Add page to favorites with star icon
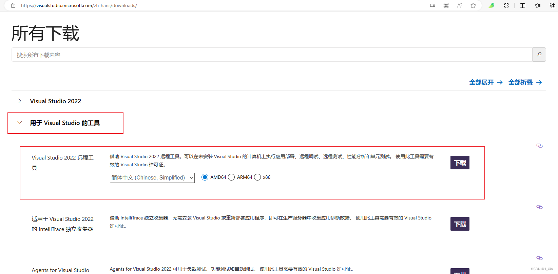This screenshot has height=274, width=558. point(473,5)
